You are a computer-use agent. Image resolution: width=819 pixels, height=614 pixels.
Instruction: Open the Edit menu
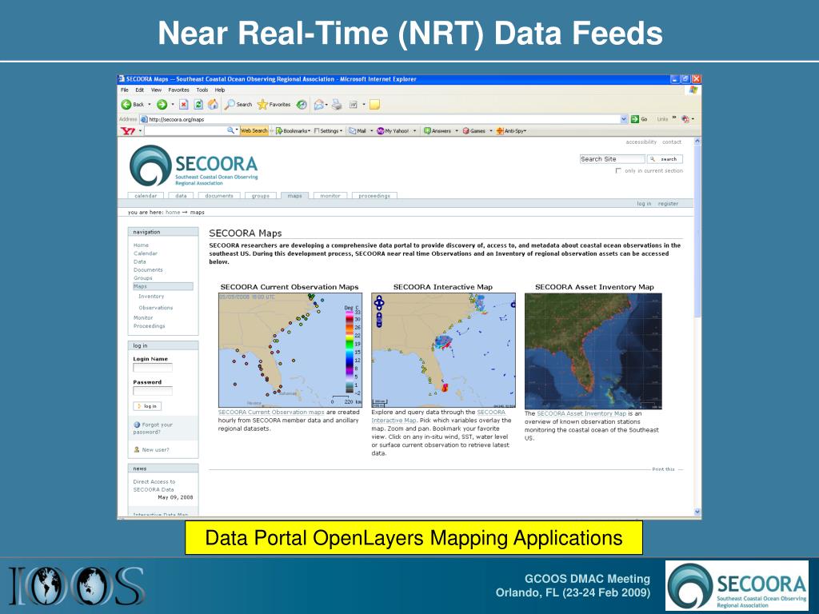coord(139,90)
